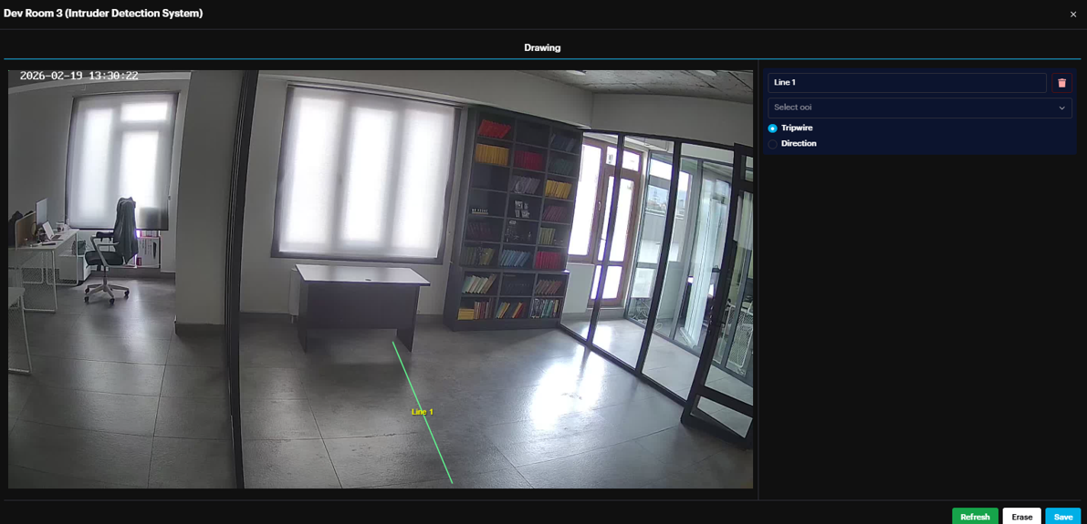Image resolution: width=1087 pixels, height=524 pixels.
Task: Click the chevron arrow of ooi dropdown
Action: [x=1061, y=108]
